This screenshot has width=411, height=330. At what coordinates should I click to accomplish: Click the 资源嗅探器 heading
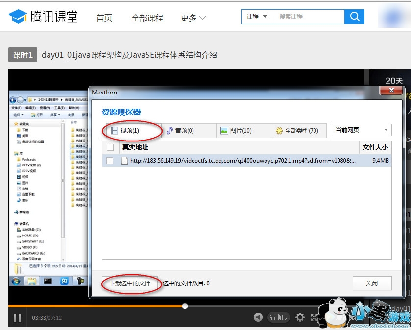[121, 112]
